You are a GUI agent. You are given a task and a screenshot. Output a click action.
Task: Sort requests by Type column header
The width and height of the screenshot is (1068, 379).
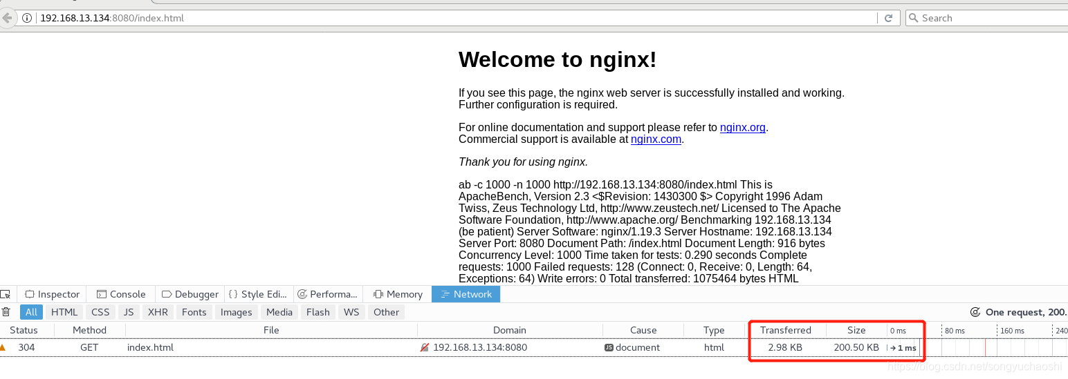(x=714, y=330)
